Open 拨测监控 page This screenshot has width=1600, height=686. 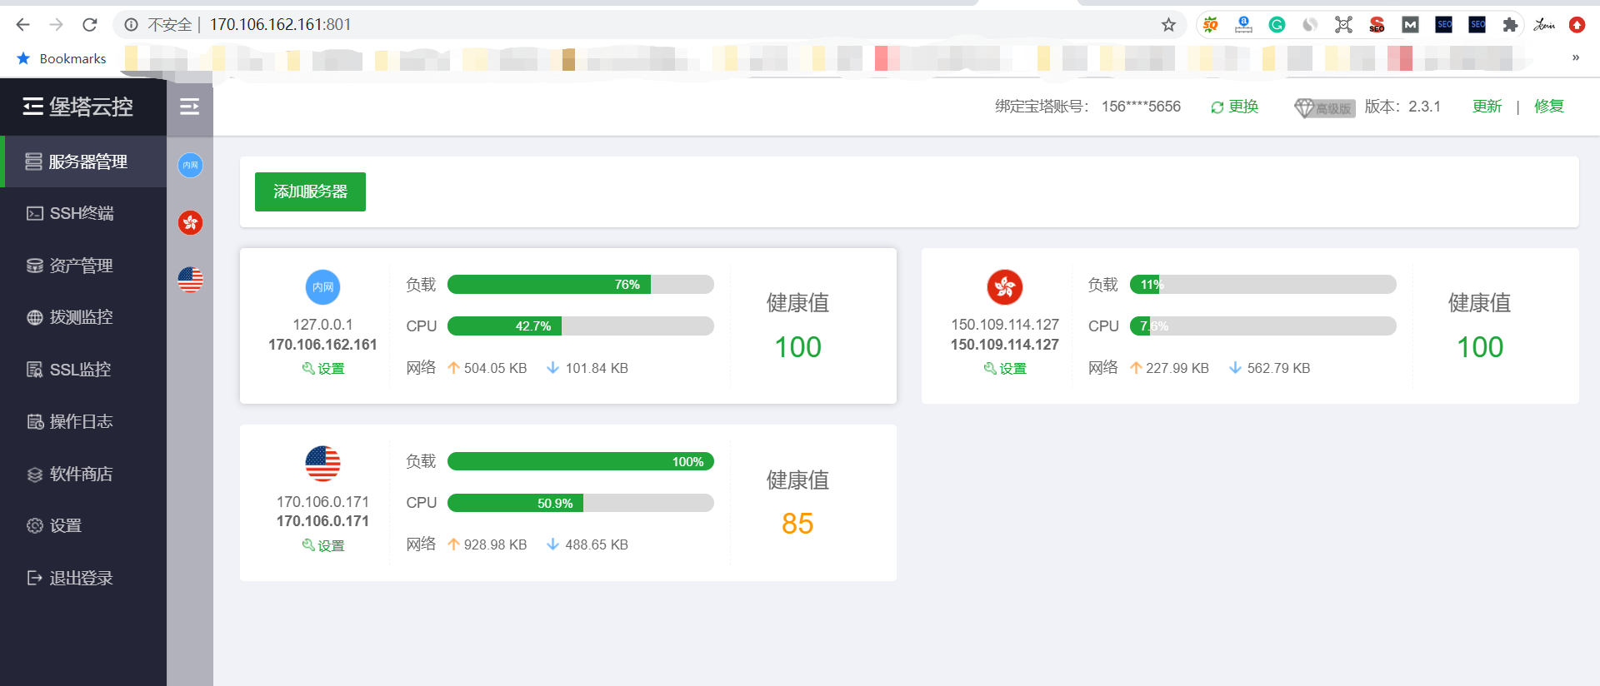[x=83, y=317]
